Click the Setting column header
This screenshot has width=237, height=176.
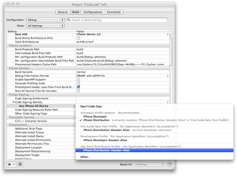[x=41, y=31]
